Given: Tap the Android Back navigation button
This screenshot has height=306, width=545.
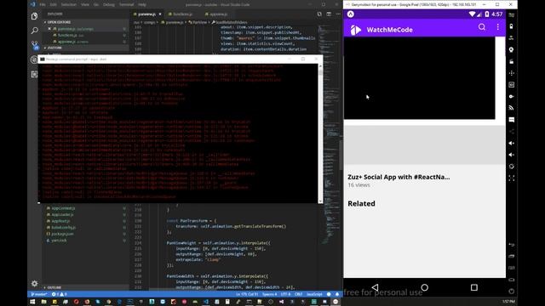Looking at the screenshot, I should pos(375,287).
